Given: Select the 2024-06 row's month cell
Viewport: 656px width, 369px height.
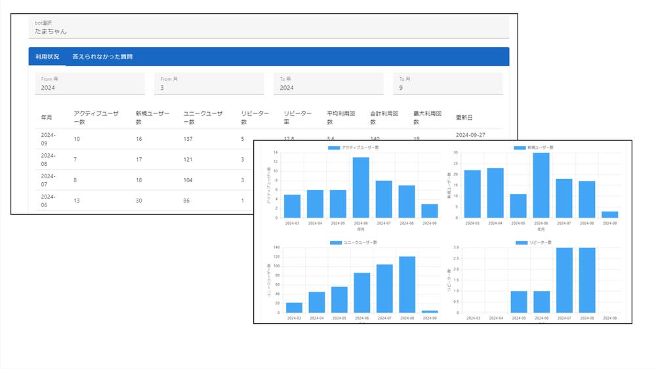Looking at the screenshot, I should 48,201.
